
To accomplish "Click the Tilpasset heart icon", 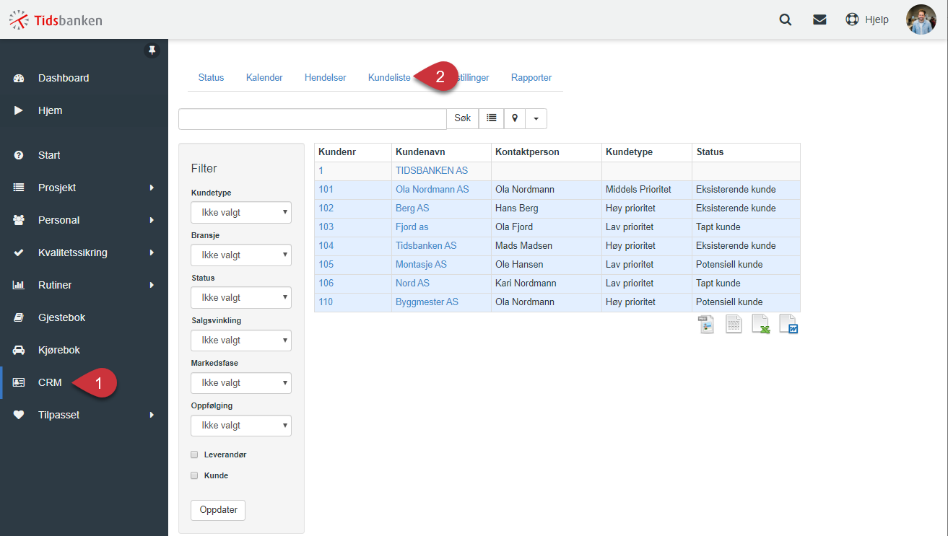I will click(19, 415).
